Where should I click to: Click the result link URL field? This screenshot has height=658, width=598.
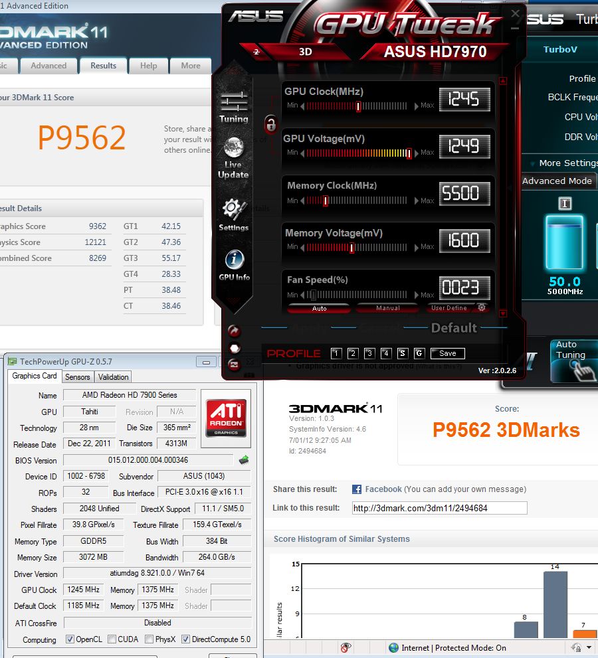click(x=440, y=508)
